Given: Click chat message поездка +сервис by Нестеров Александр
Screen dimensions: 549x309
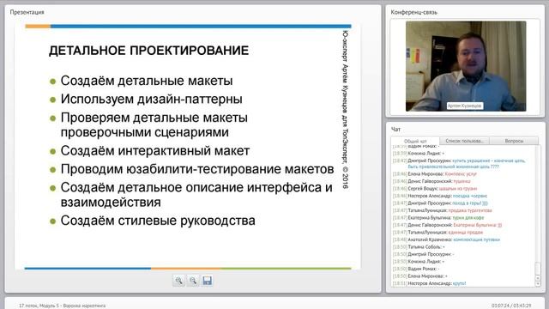Looking at the screenshot, I should (x=440, y=196).
